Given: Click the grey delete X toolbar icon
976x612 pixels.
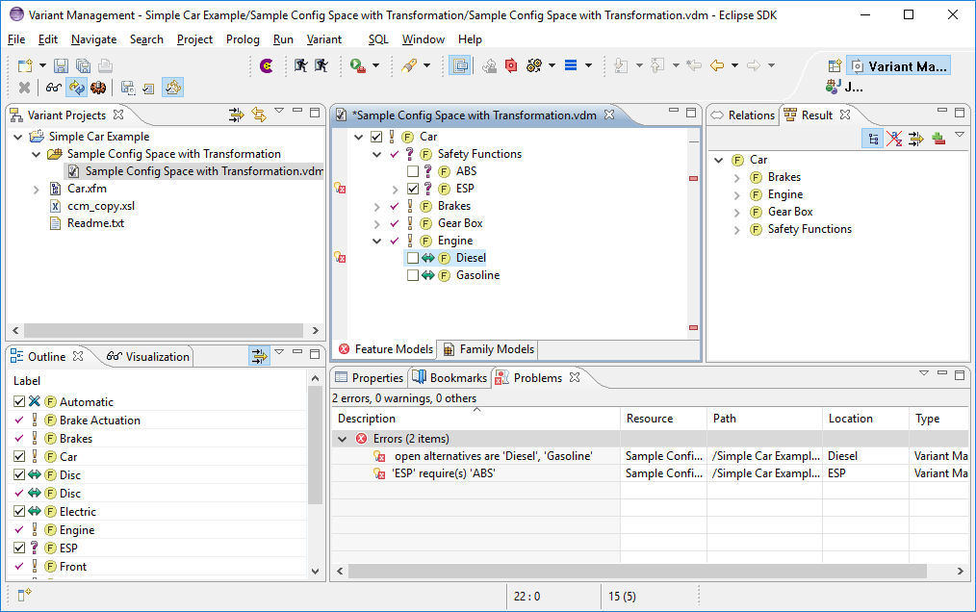Looking at the screenshot, I should point(25,88).
